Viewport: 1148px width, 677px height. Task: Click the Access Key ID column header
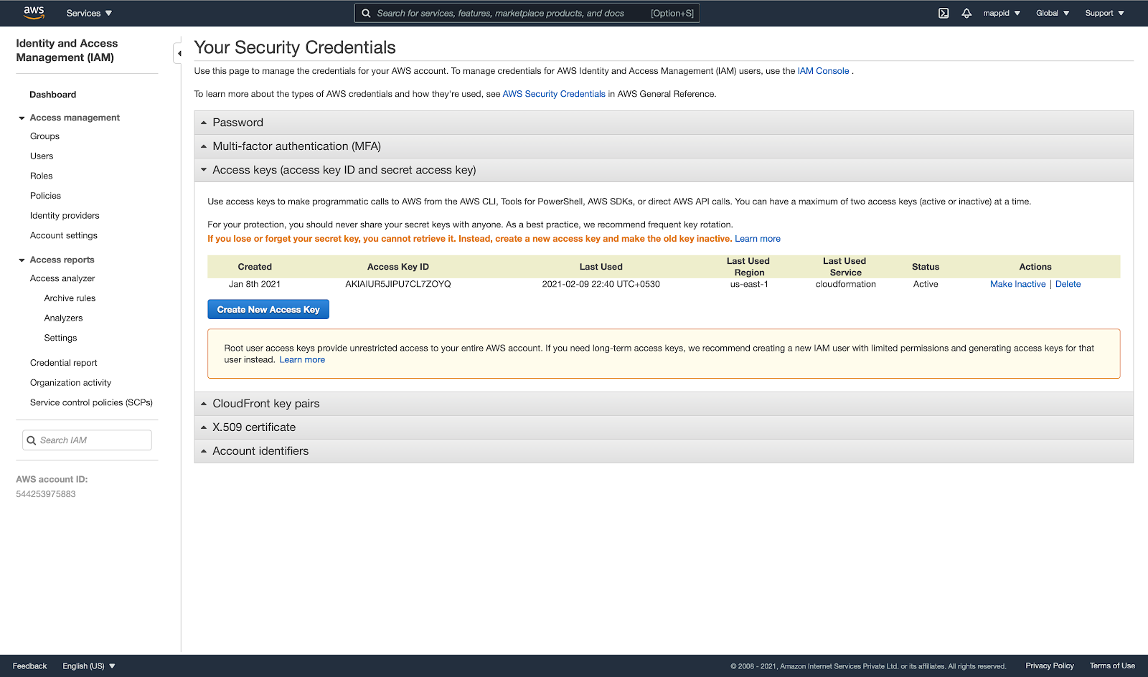click(398, 267)
